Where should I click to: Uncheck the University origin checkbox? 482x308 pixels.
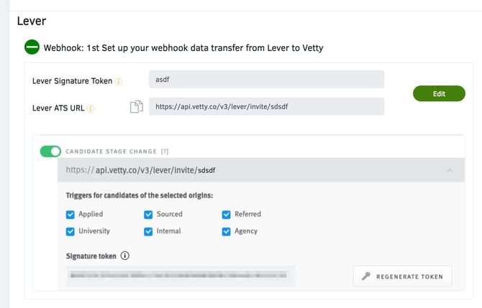[x=71, y=231]
